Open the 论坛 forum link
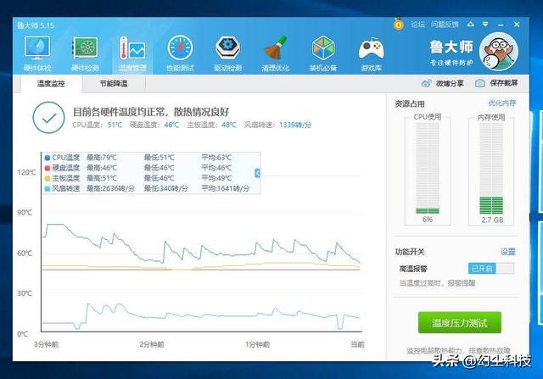Image resolution: width=543 pixels, height=379 pixels. [417, 25]
